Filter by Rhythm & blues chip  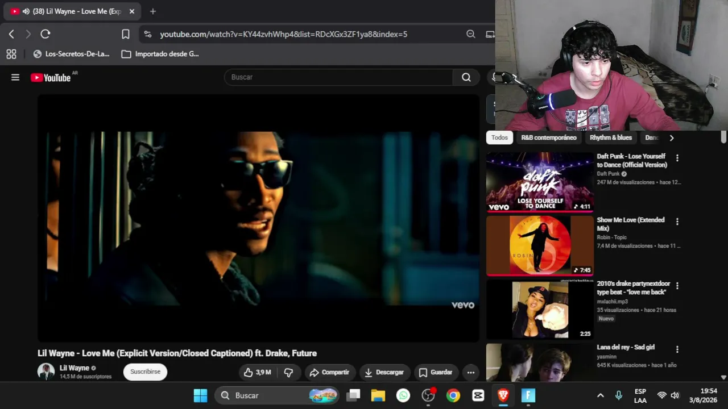(x=611, y=137)
